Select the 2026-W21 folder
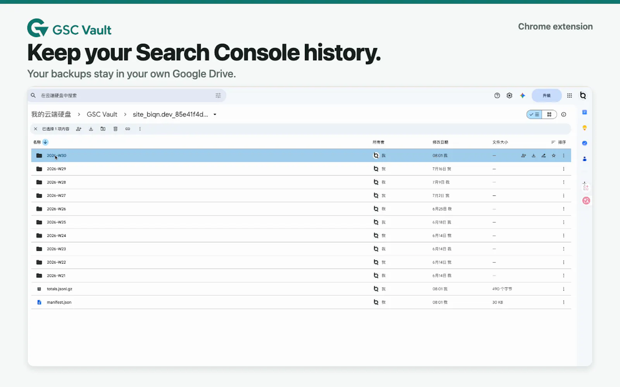Viewport: 620px width, 387px height. (x=301, y=276)
